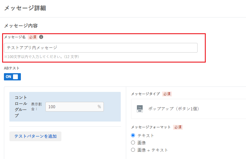Image resolution: width=246 pixels, height=159 pixels.
Task: Select the コントロールグループ panel
Action: pyautogui.click(x=65, y=107)
